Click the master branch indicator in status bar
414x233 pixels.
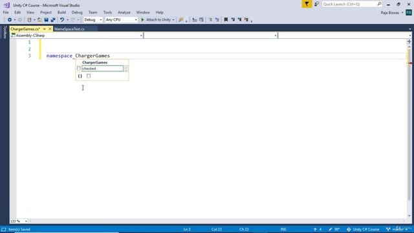coord(397,229)
